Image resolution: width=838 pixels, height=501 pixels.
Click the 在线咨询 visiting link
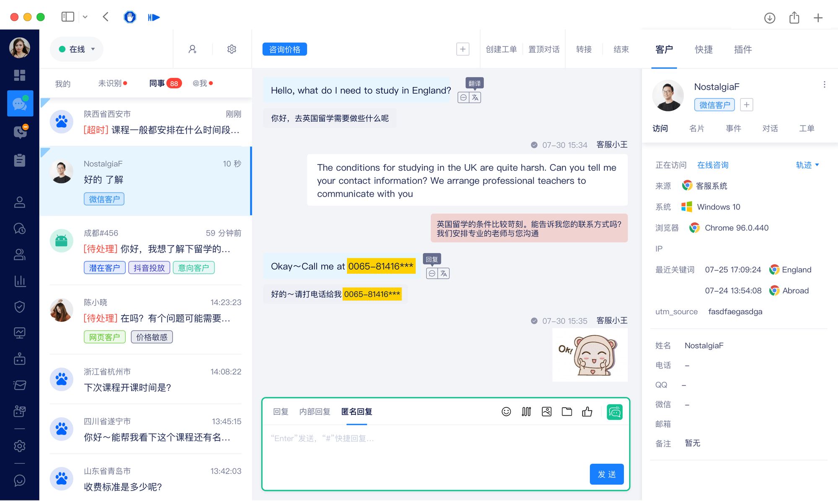coord(713,165)
